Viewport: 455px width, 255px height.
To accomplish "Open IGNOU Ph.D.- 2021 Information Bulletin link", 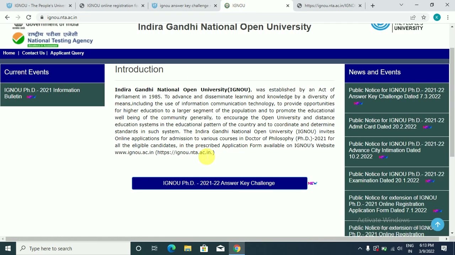I will 42,93.
